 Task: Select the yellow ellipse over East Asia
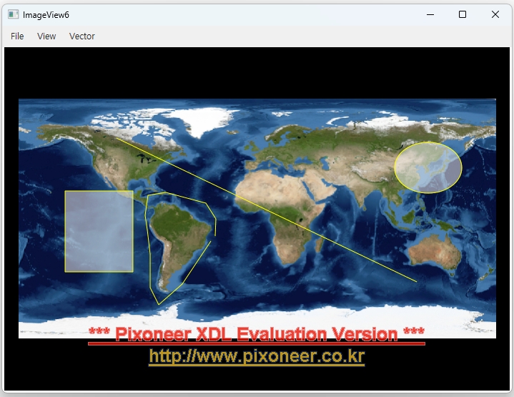(428, 167)
